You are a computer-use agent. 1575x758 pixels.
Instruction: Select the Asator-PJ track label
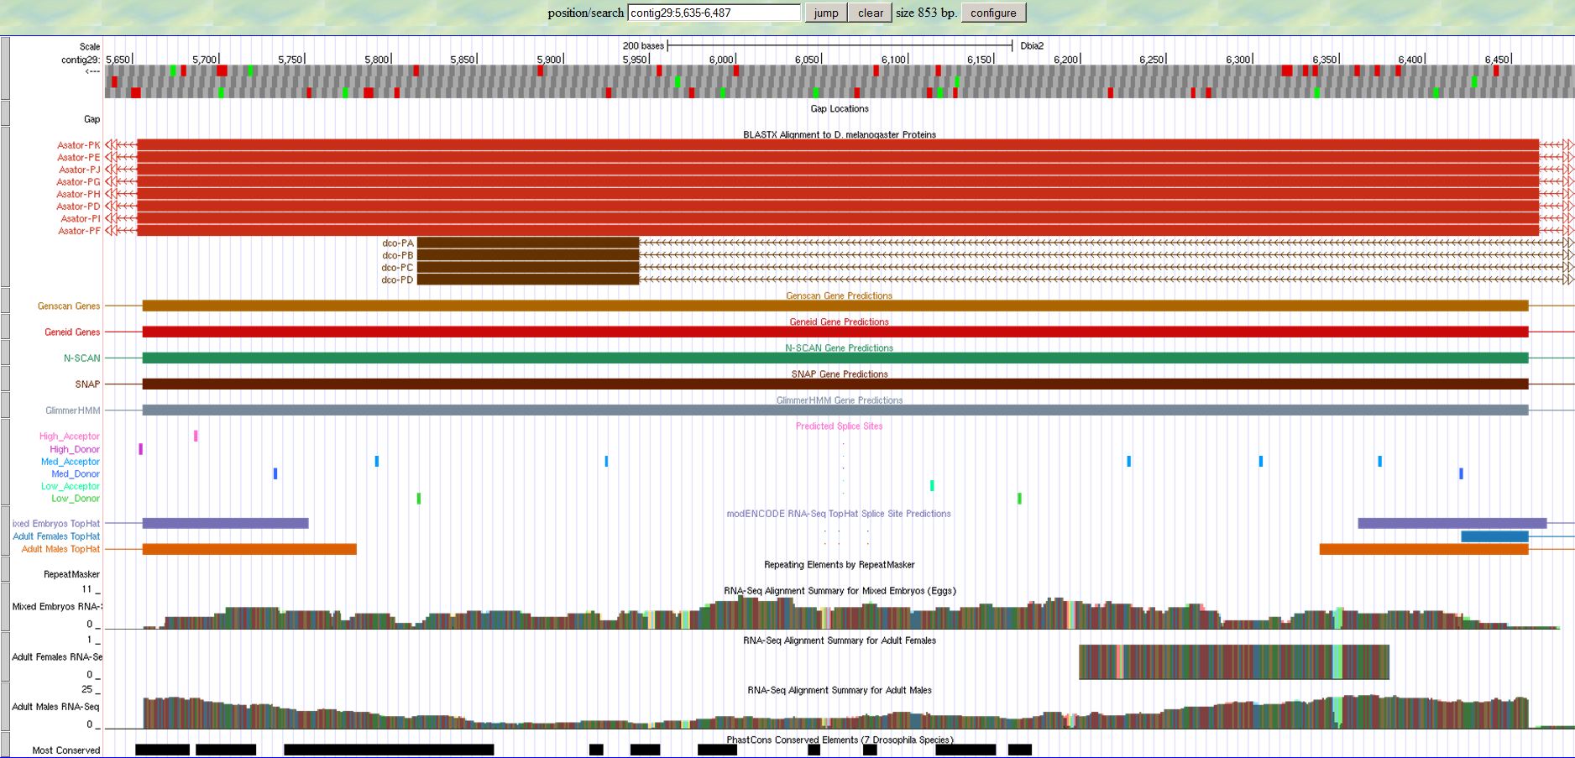[x=78, y=170]
